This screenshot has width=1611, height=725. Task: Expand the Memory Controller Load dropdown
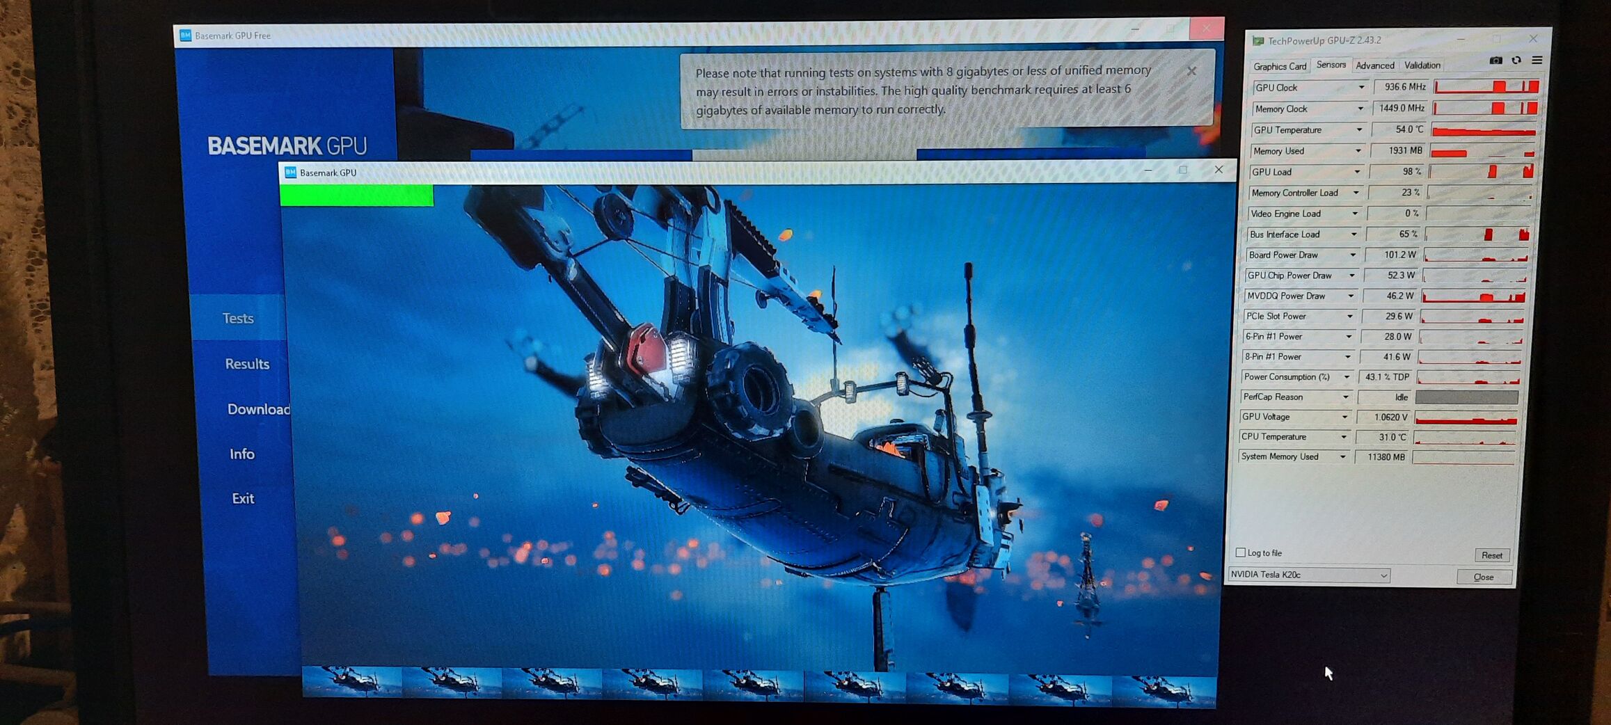1356,193
